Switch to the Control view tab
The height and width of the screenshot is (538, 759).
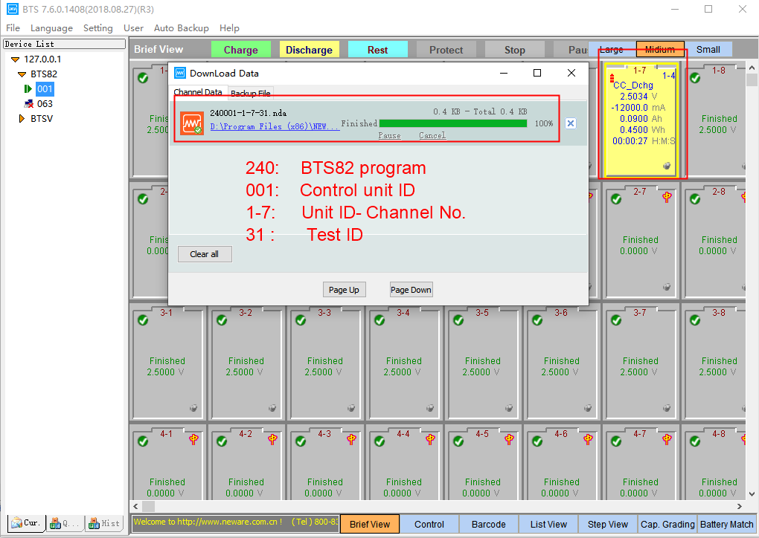coord(429,525)
